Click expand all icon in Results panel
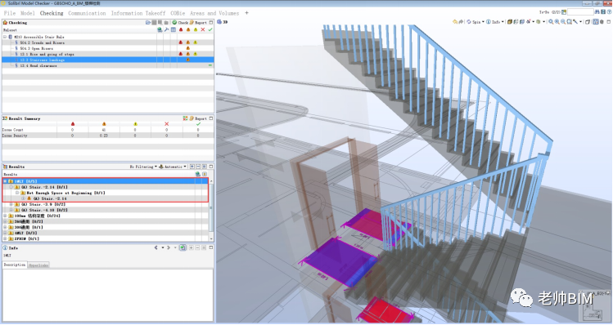Viewport: 613px width, 325px height. 192,167
